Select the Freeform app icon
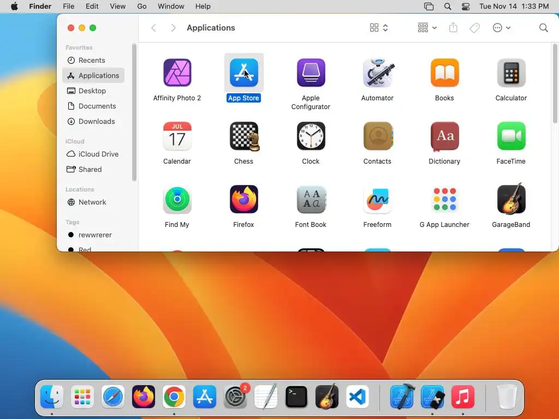The image size is (559, 419). (x=378, y=200)
